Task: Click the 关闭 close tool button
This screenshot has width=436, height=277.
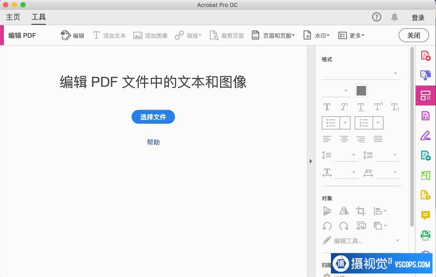Action: pos(413,35)
